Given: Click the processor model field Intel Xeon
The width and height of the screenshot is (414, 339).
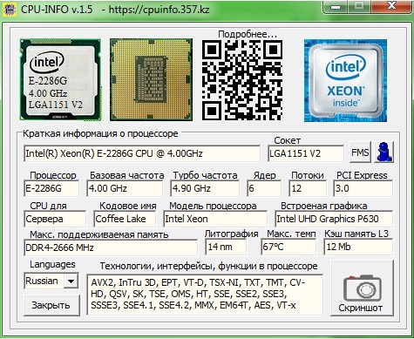Looking at the screenshot, I should [215, 219].
